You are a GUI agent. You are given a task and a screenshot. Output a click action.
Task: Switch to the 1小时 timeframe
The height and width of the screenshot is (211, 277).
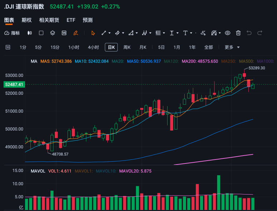(x=74, y=47)
